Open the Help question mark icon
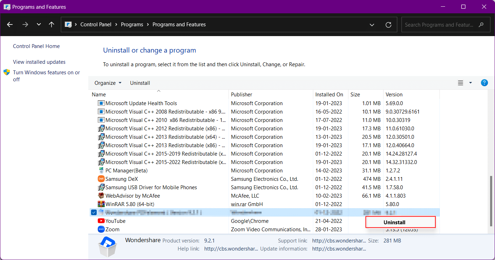This screenshot has height=260, width=495. [484, 83]
